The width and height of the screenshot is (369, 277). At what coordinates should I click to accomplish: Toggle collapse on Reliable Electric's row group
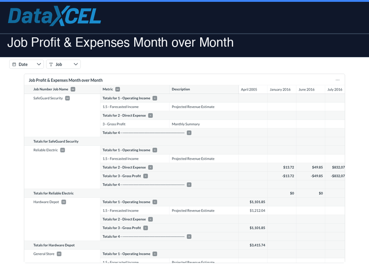pos(63,150)
